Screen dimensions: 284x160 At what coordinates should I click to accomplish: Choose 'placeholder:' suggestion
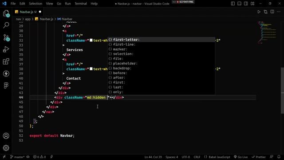pyautogui.click(x=162, y=64)
